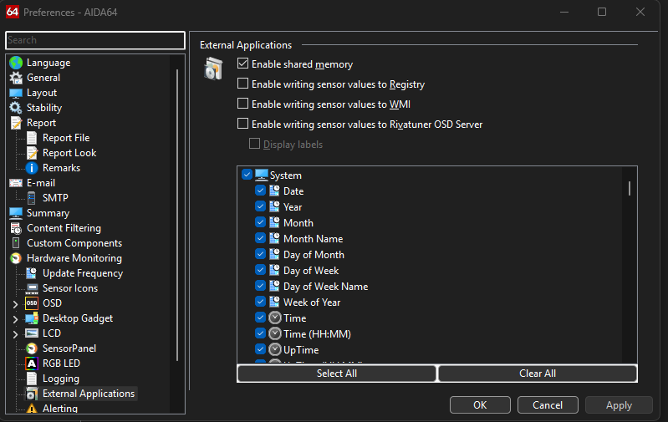The width and height of the screenshot is (668, 422).
Task: Click the Week of Year item
Action: (312, 303)
